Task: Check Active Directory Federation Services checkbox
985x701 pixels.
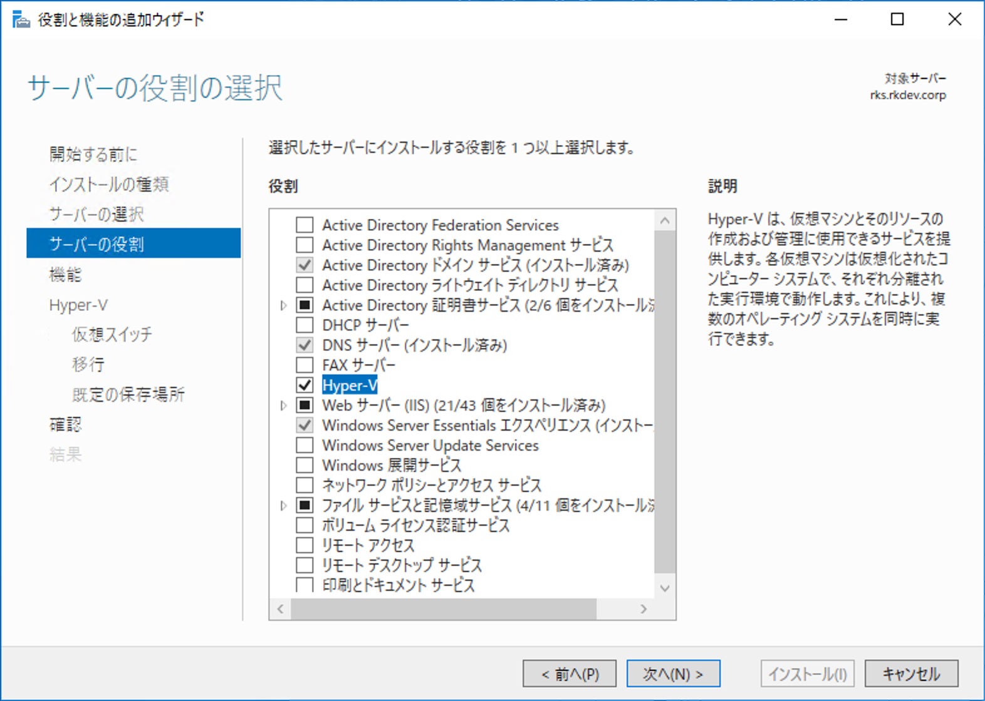Action: tap(305, 225)
